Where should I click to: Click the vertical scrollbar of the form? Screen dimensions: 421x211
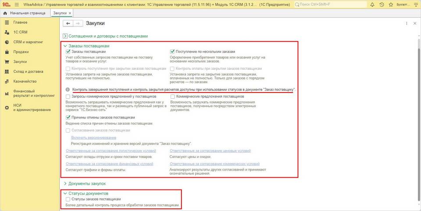click(x=418, y=120)
